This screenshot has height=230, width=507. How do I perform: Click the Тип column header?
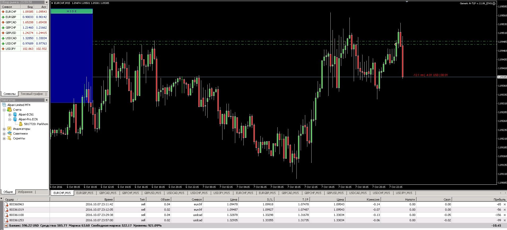click(x=130, y=200)
